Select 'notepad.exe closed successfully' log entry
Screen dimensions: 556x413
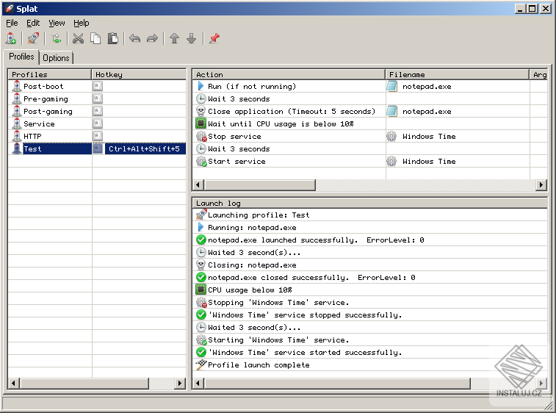[311, 278]
